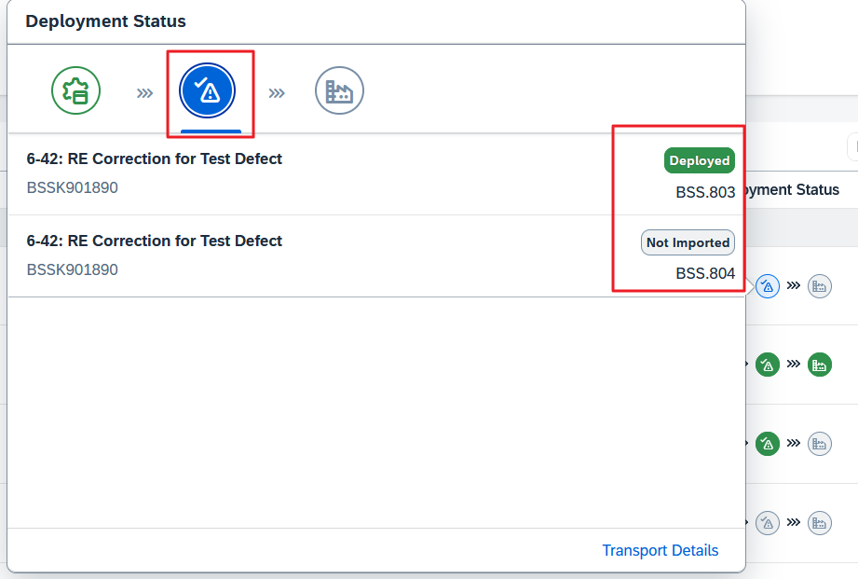Click the blue test icon in first table row
The height and width of the screenshot is (579, 858).
coord(767,285)
